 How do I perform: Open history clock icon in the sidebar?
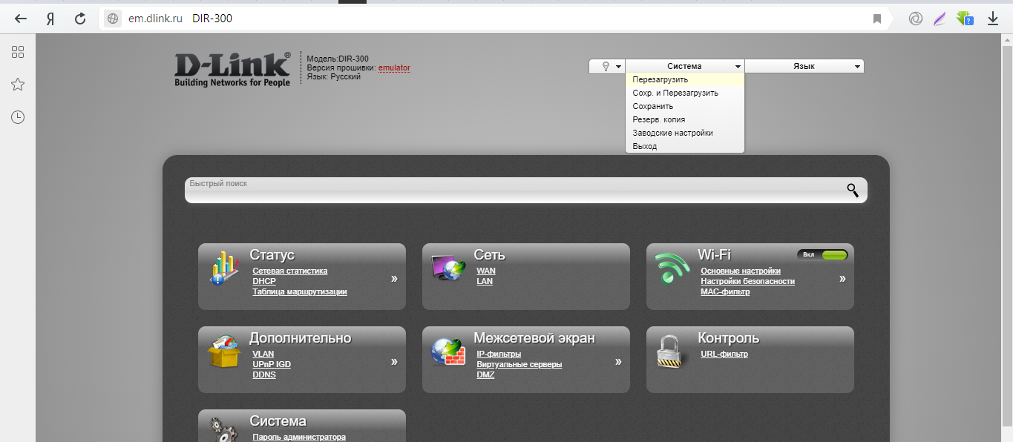point(18,117)
